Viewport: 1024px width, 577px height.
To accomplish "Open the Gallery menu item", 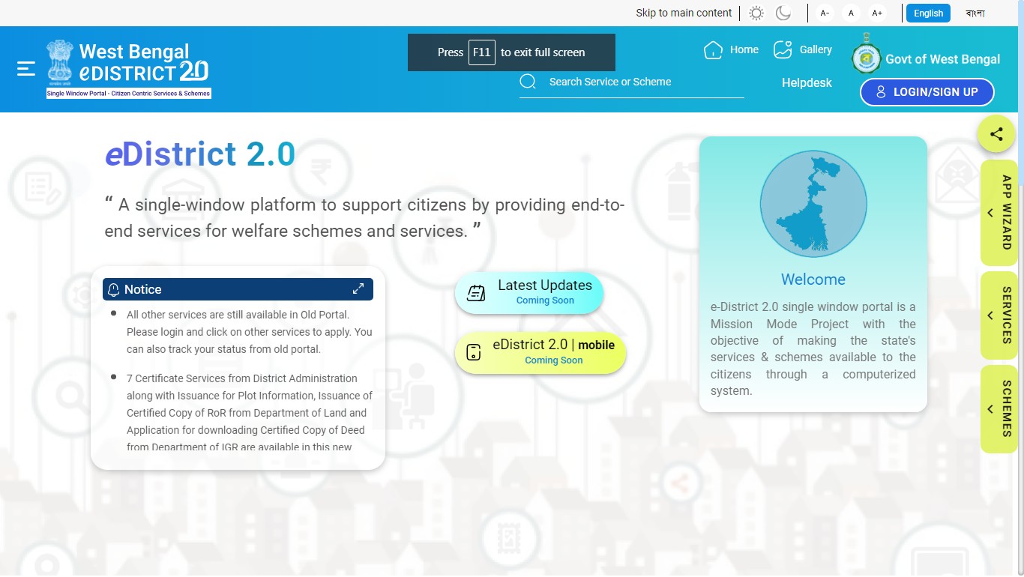I will 816,49.
